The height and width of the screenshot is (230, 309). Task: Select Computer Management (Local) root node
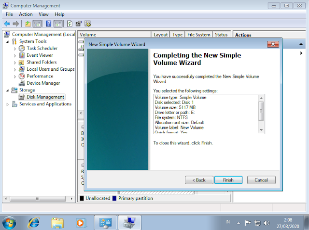(43, 34)
